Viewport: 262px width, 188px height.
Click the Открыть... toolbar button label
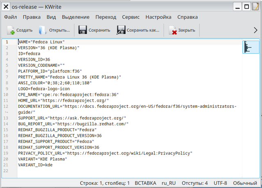pyautogui.click(x=59, y=30)
